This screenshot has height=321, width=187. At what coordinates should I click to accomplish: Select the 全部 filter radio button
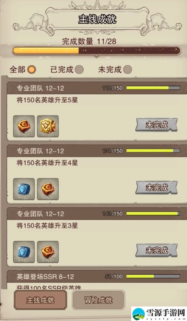click(32, 69)
